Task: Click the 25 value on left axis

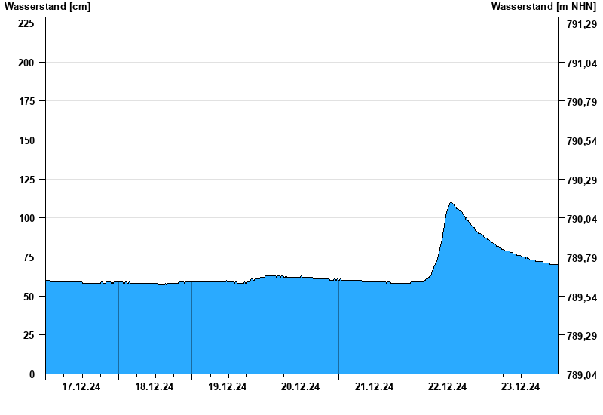Action: click(x=29, y=335)
